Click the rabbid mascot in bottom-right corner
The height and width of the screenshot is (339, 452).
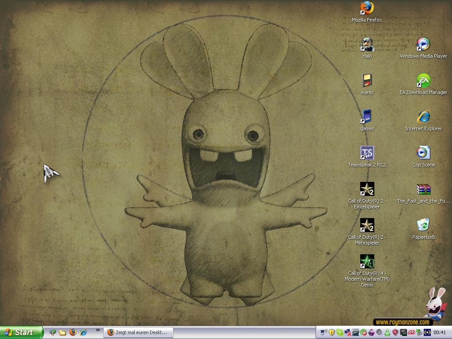pos(436,304)
